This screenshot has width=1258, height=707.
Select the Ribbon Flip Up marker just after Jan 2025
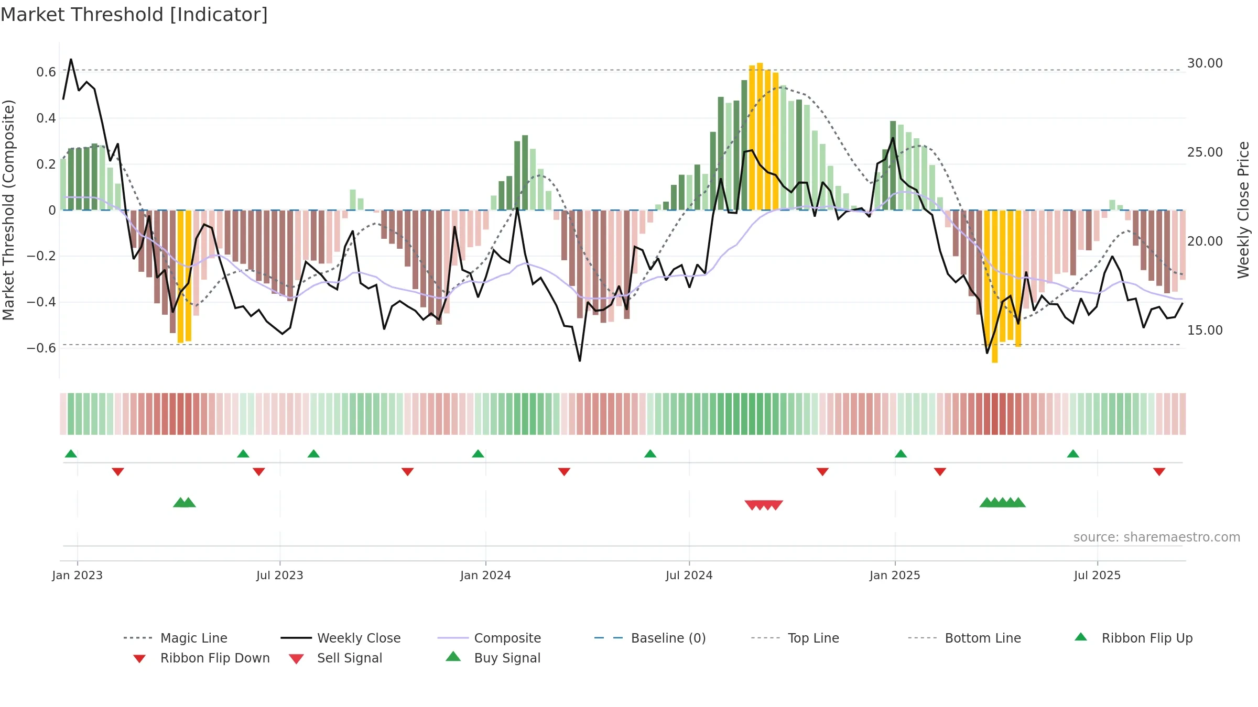(x=901, y=454)
